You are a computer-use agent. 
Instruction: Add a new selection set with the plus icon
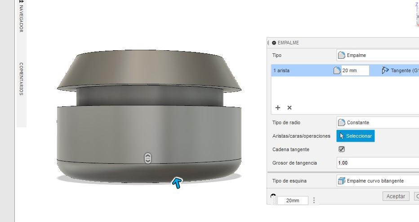pos(278,107)
